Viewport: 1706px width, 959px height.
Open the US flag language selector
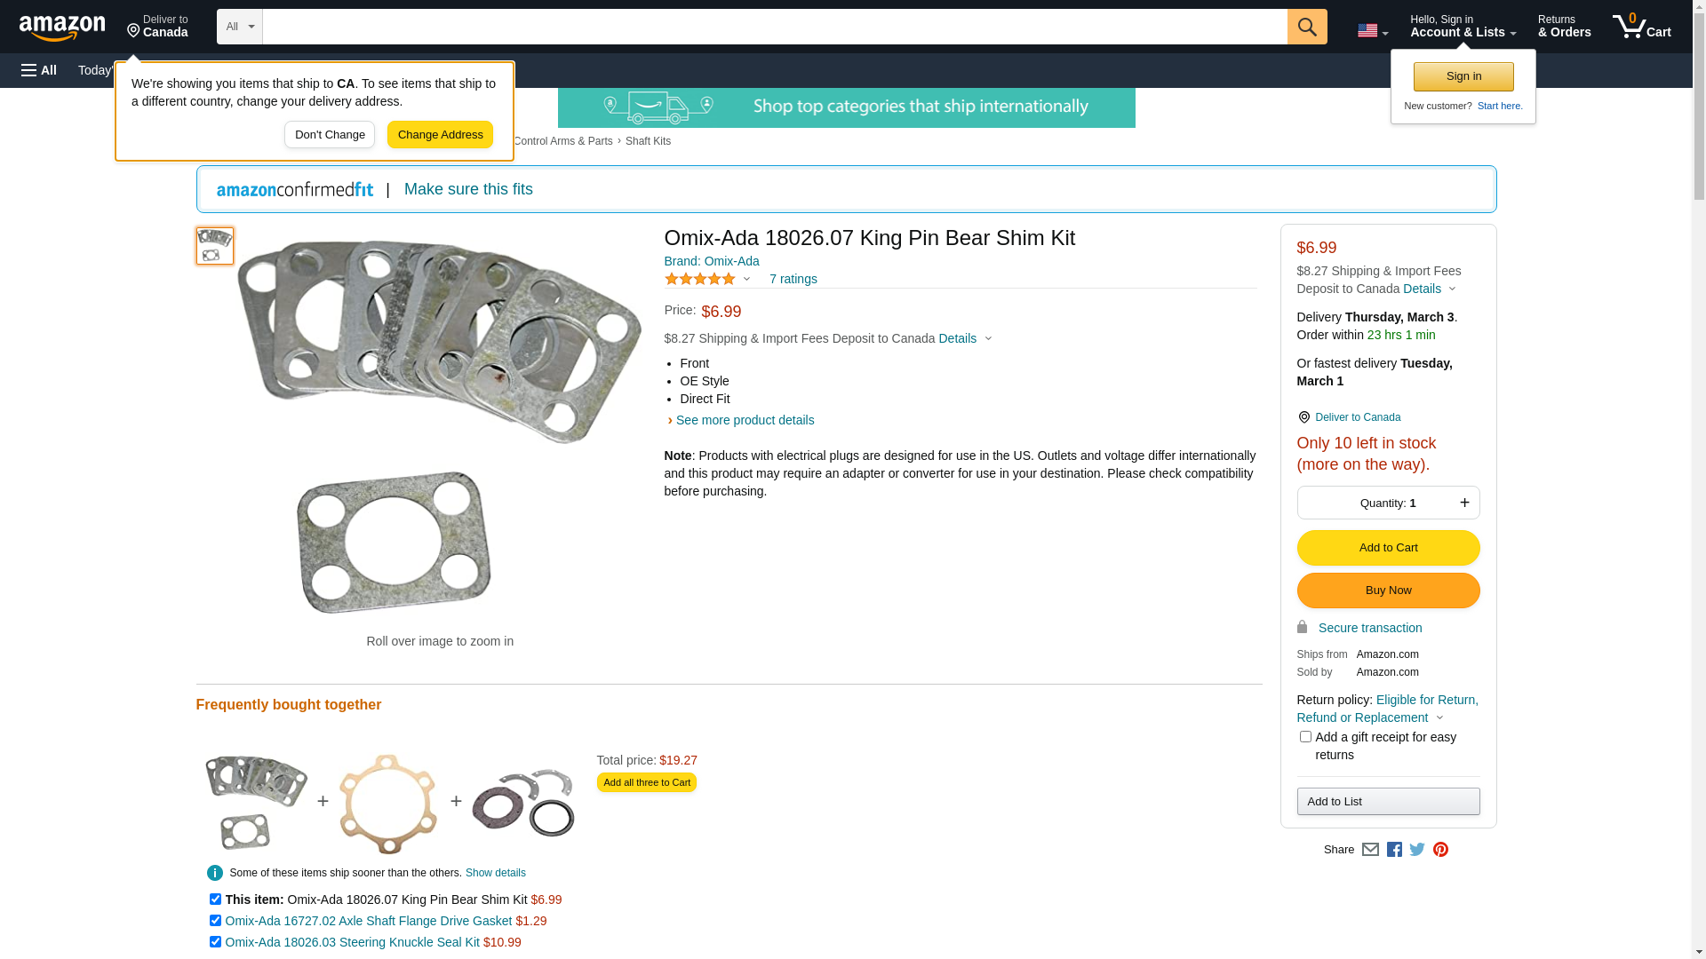pyautogui.click(x=1372, y=31)
